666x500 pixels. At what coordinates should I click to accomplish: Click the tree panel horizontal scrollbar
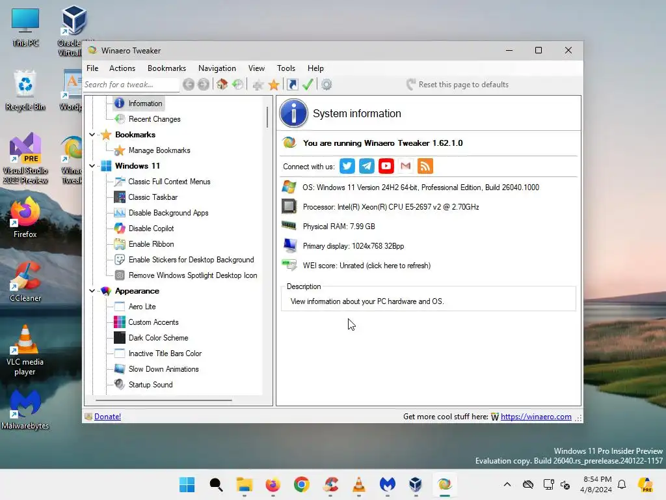coord(163,400)
